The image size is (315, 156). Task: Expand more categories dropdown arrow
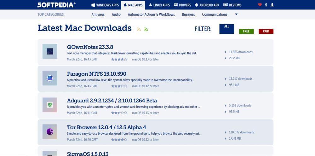[x=236, y=14]
